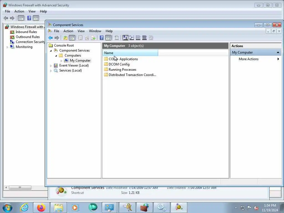Open Help from Component Services toolbar

click(102, 38)
